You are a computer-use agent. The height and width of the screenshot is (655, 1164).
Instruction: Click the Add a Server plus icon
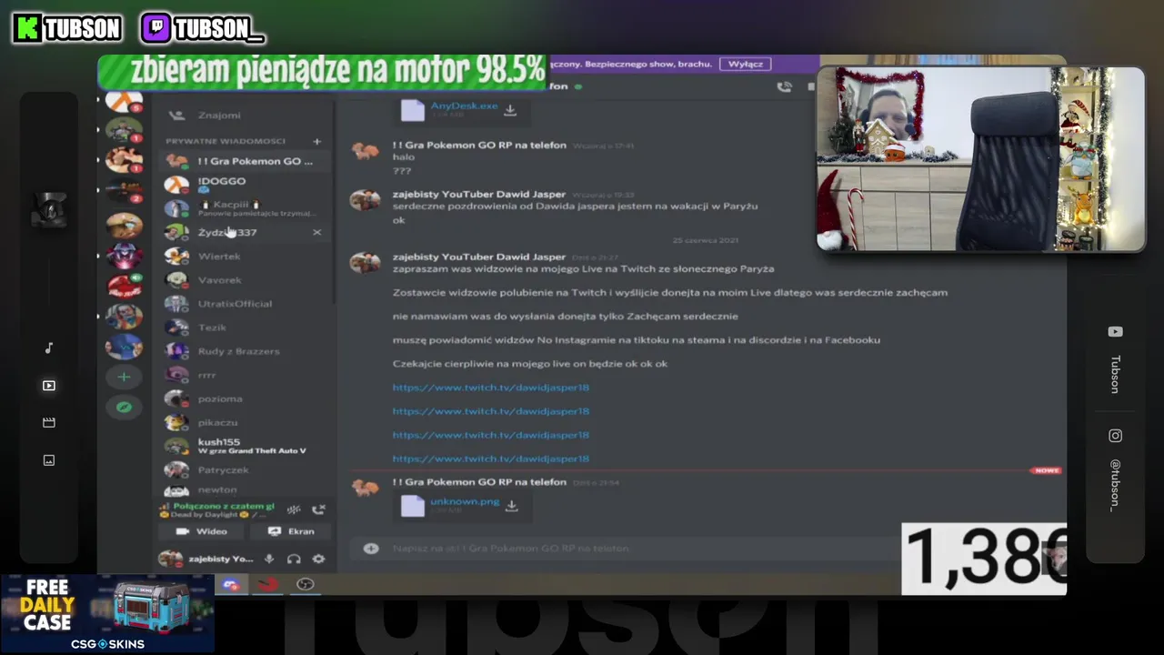click(x=124, y=377)
